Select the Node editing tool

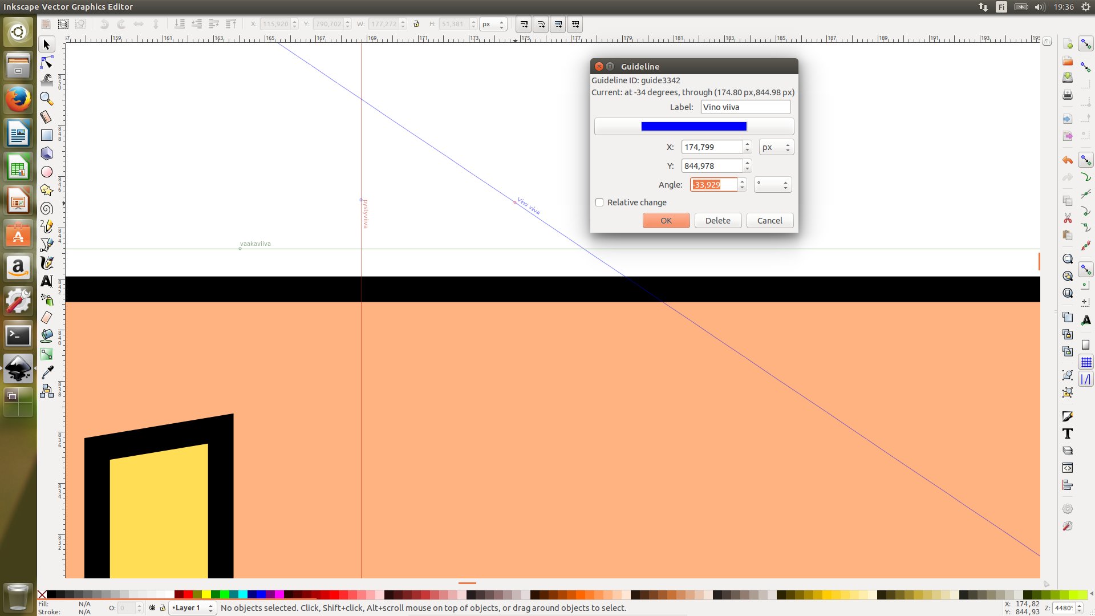tap(47, 62)
